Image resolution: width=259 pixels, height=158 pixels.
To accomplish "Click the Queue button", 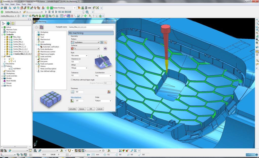I will 82,109.
